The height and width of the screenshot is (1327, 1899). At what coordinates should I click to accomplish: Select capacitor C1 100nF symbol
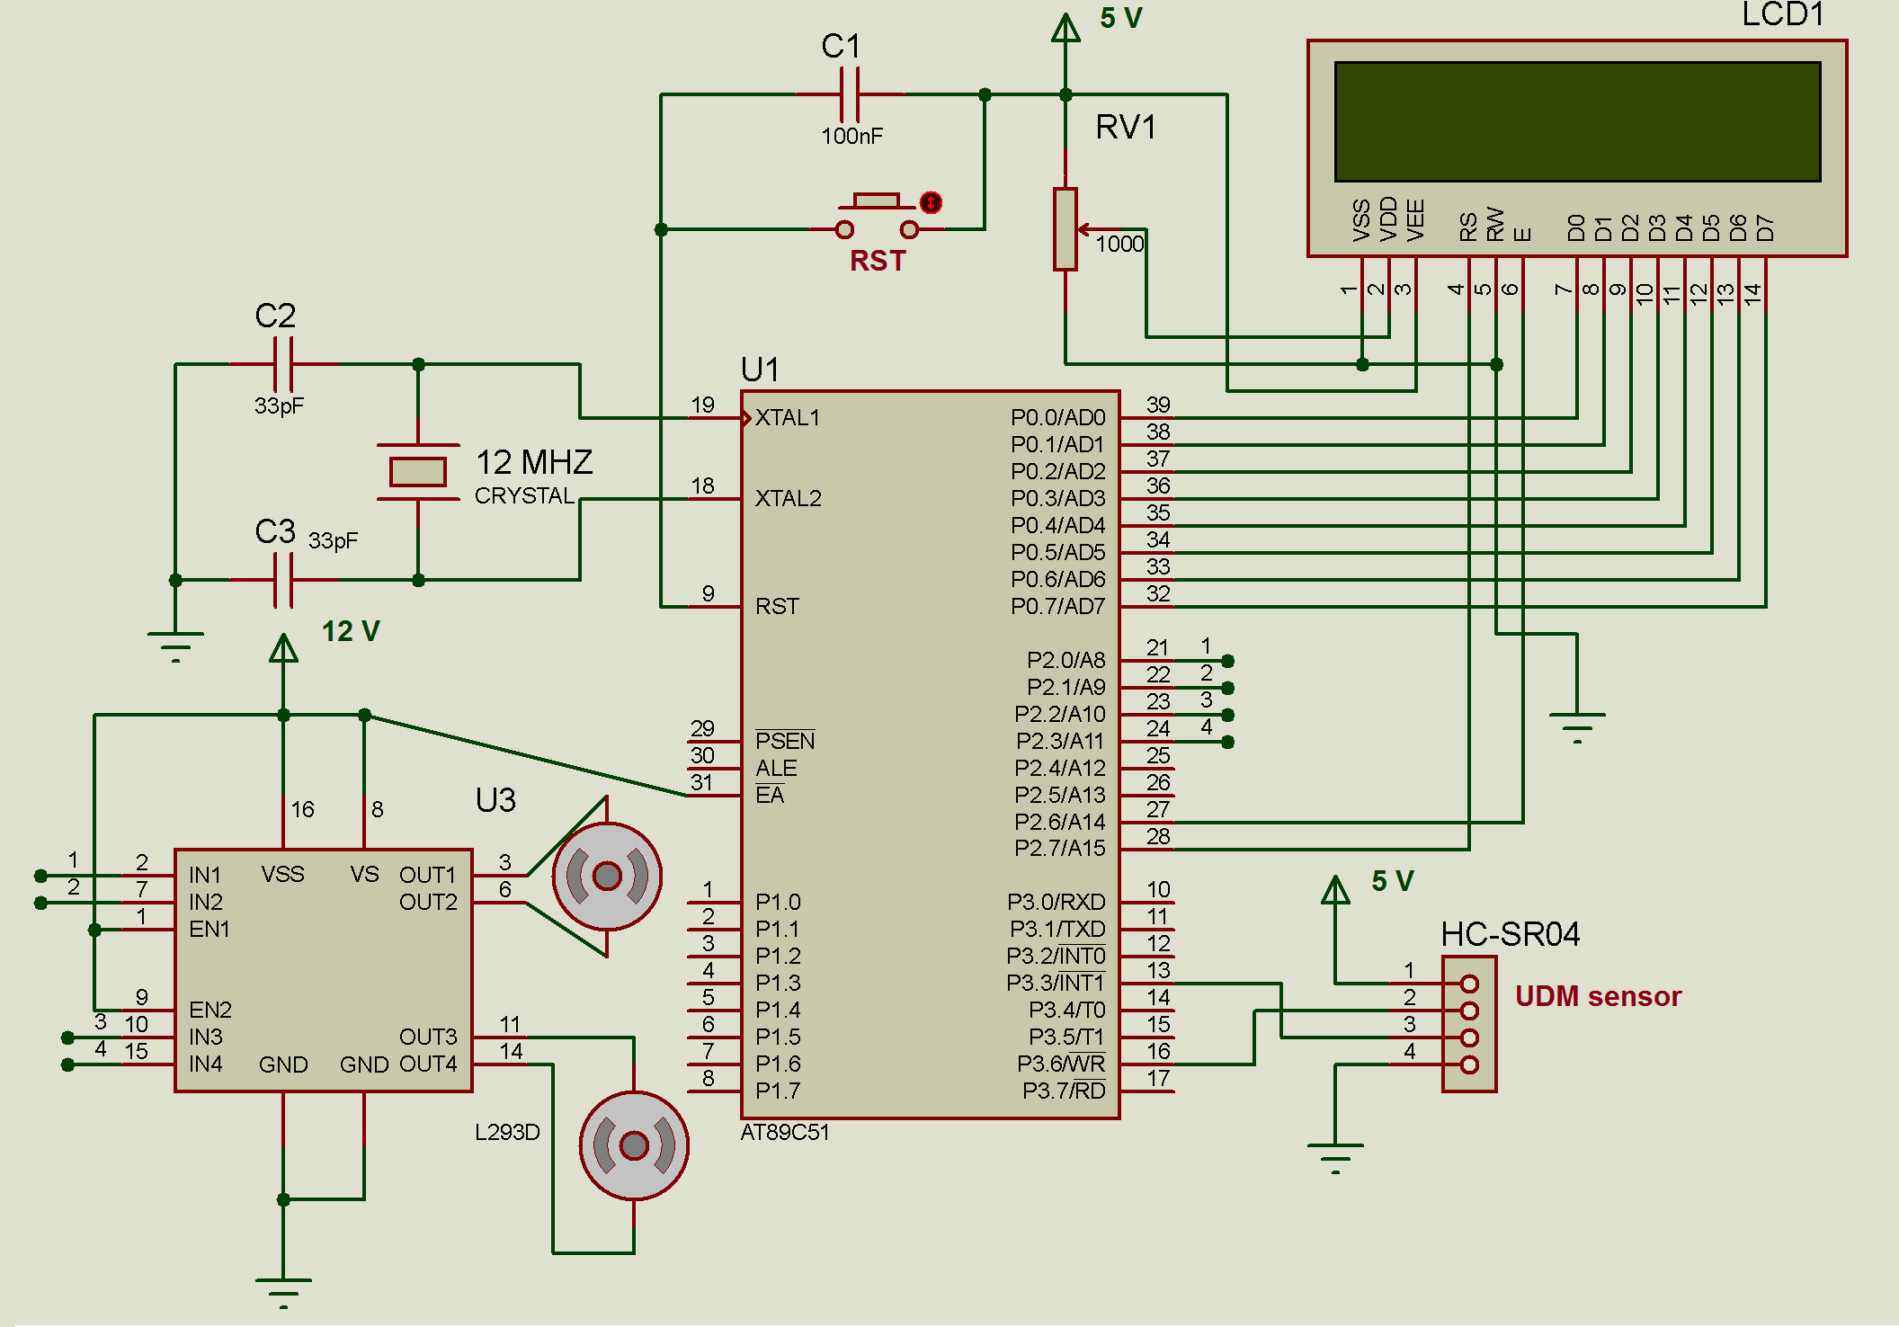[x=850, y=94]
